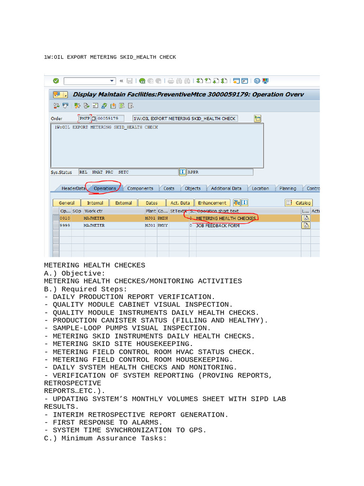Open long text icon beside order description

point(257,118)
